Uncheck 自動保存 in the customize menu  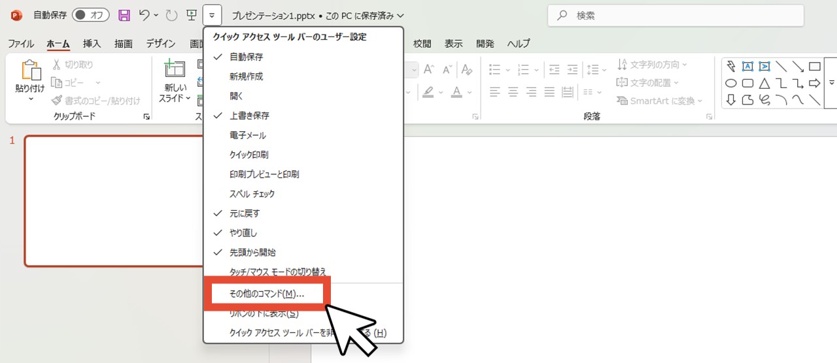point(303,57)
